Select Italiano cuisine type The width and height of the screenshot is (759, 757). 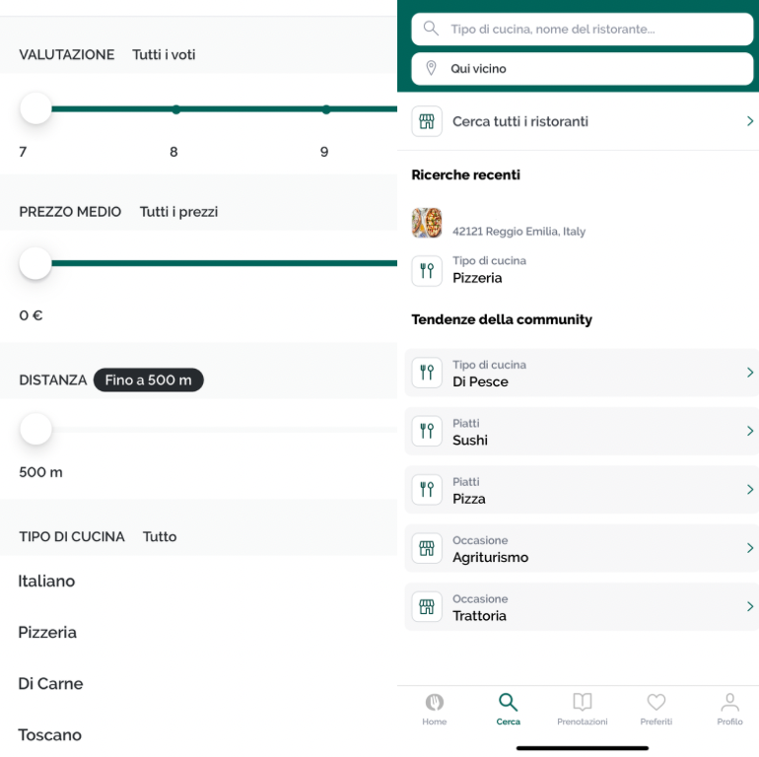pos(46,581)
